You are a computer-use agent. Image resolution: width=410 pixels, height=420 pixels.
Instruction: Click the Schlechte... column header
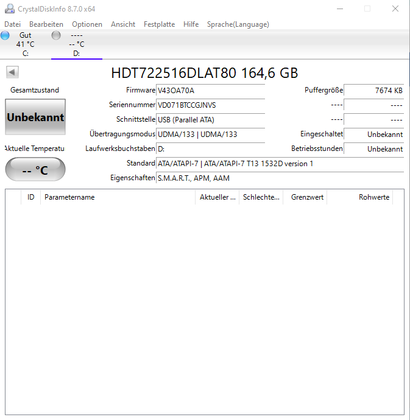(261, 197)
